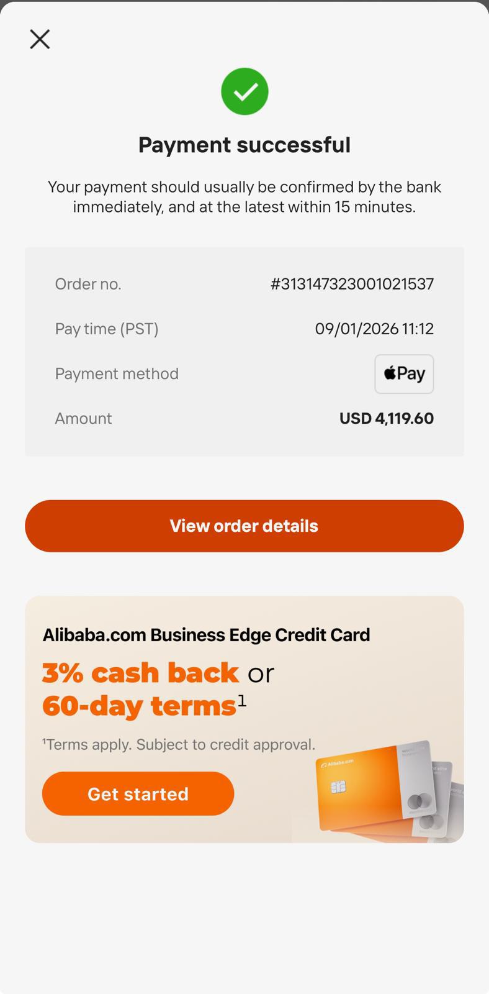The height and width of the screenshot is (994, 489).
Task: Tap the Payment successful heading
Action: (244, 145)
